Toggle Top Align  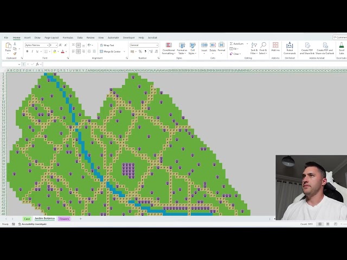tap(73, 45)
